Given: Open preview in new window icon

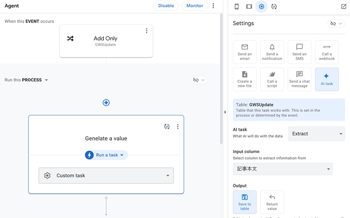Looking at the screenshot, I should [344, 6].
